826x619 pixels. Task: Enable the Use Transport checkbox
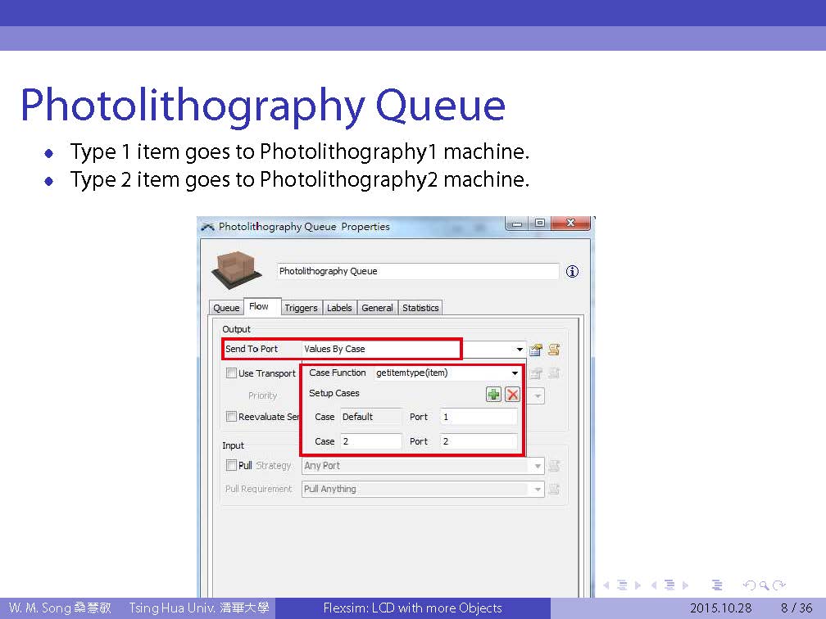pos(231,373)
